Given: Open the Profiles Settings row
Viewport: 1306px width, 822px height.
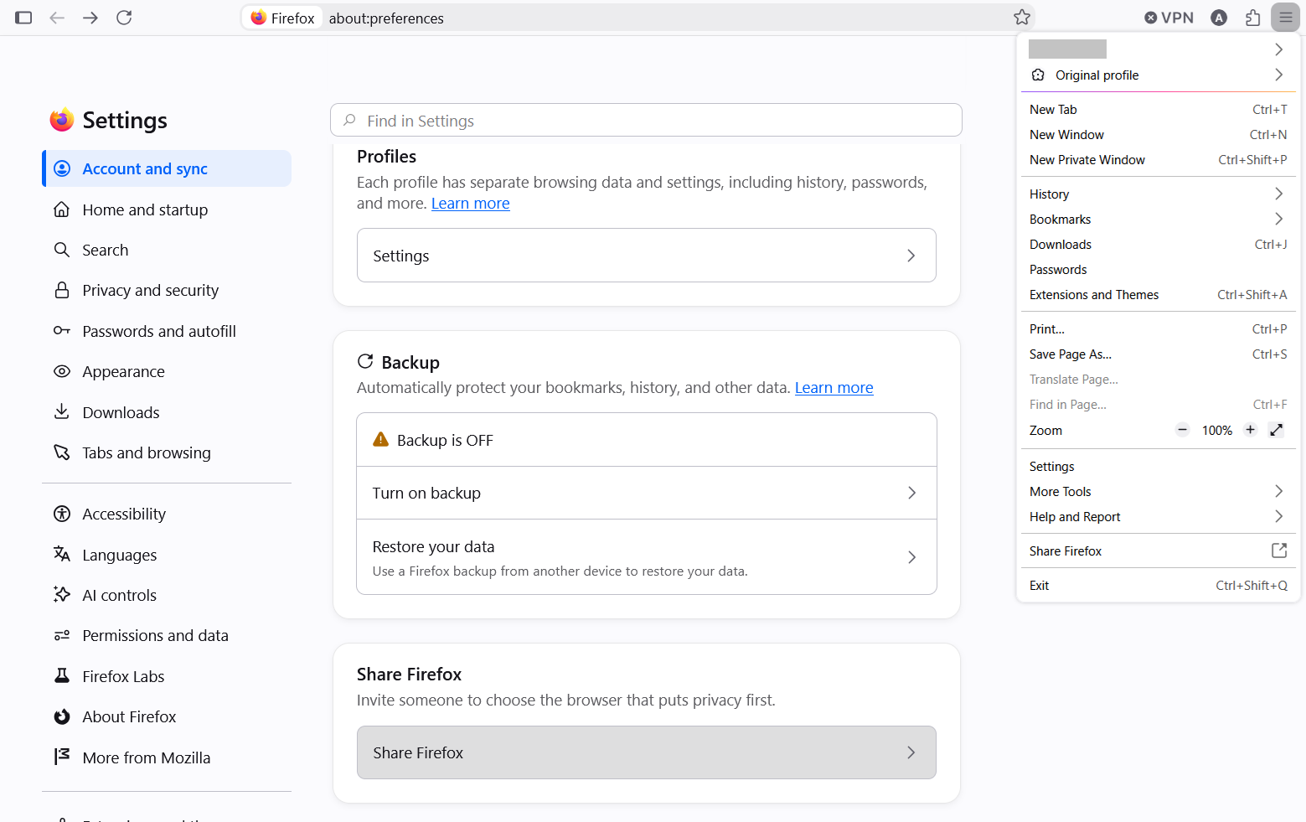Looking at the screenshot, I should tap(646, 256).
